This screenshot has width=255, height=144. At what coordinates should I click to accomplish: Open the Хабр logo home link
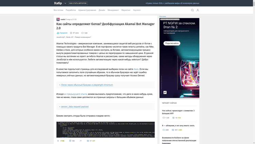point(58,3)
